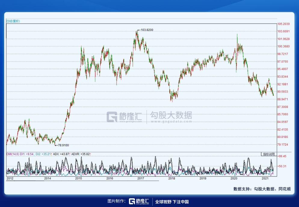Click the 103.6091 price axis label
This screenshot has height=207, width=299.
(283, 31)
